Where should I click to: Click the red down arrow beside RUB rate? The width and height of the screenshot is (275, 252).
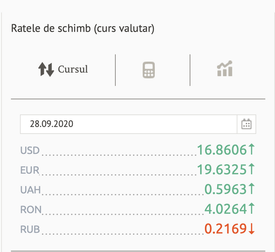pos(252,229)
